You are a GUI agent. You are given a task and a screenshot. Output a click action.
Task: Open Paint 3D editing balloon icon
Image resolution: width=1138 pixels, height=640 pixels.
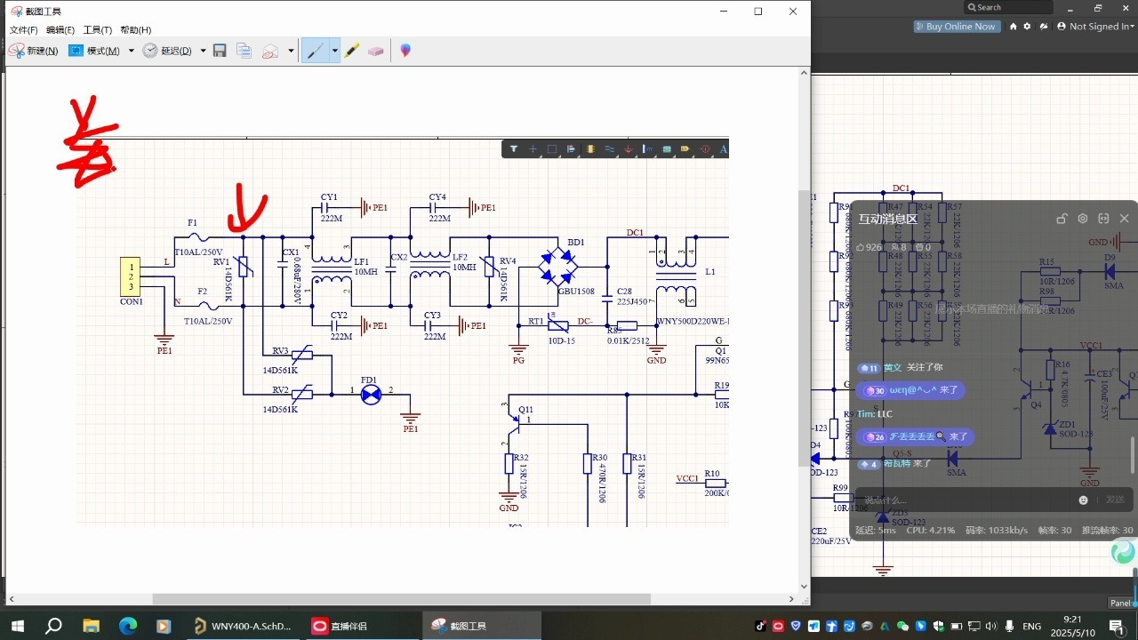(405, 51)
